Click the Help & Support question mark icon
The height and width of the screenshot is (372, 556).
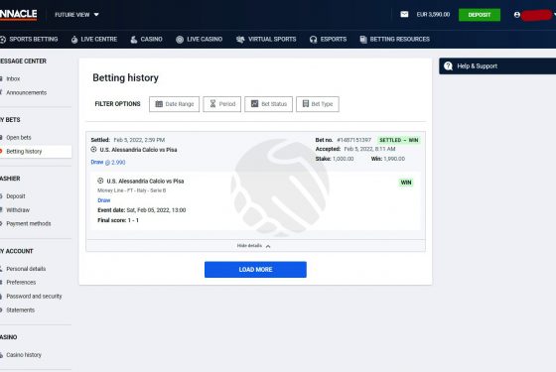448,65
